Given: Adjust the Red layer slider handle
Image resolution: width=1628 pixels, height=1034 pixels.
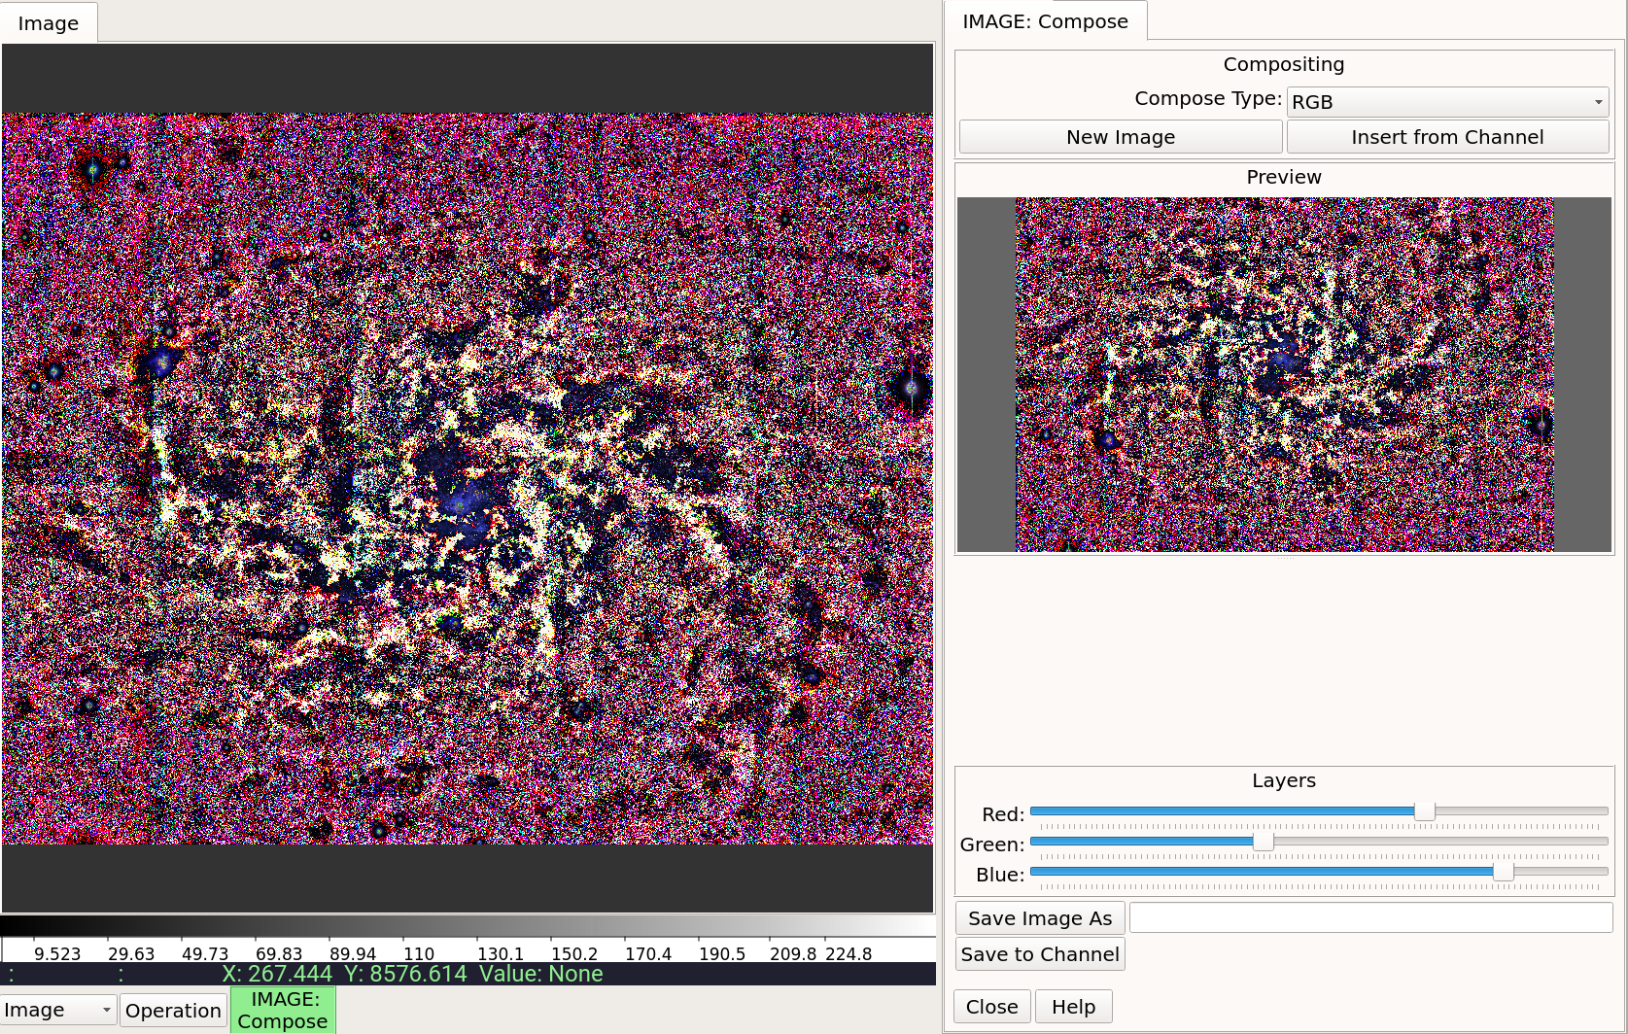Looking at the screenshot, I should tap(1424, 810).
